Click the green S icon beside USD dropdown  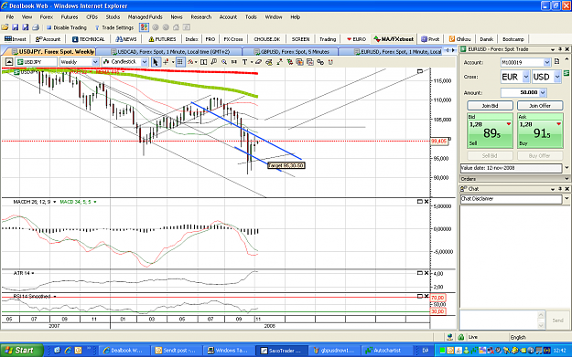tap(567, 73)
